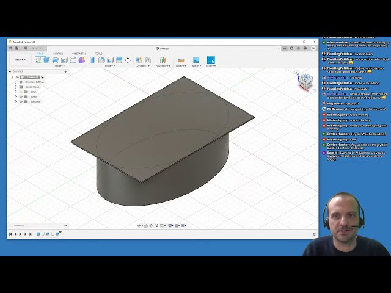The height and width of the screenshot is (293, 391).
Task: Click the Insert image icon
Action: (x=196, y=60)
